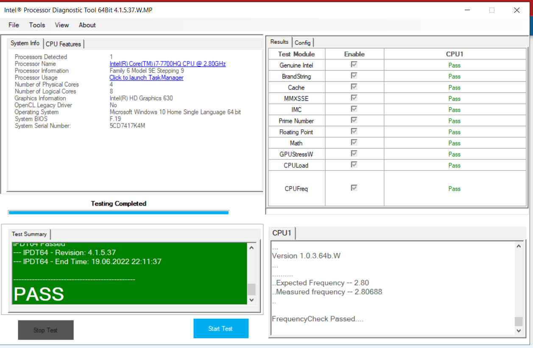533x348 pixels.
Task: Click the System BIOS F.19 value
Action: (115, 119)
